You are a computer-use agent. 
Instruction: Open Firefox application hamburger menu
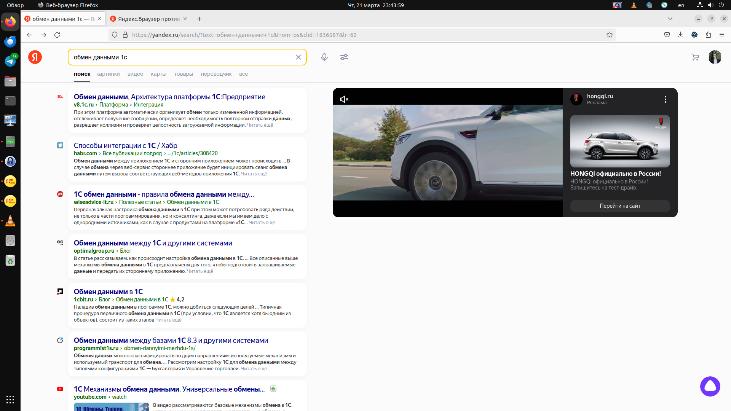click(722, 35)
